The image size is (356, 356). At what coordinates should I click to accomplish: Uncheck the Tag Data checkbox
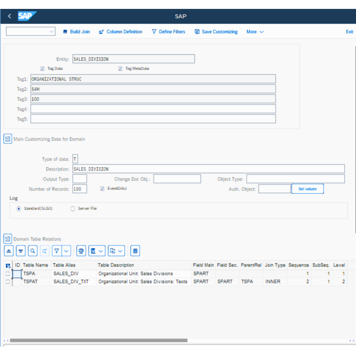click(42, 69)
